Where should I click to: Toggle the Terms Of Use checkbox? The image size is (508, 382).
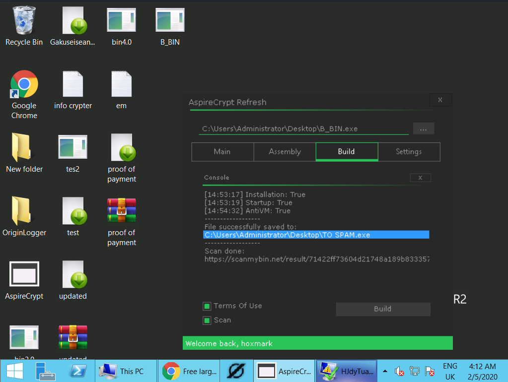click(x=207, y=306)
